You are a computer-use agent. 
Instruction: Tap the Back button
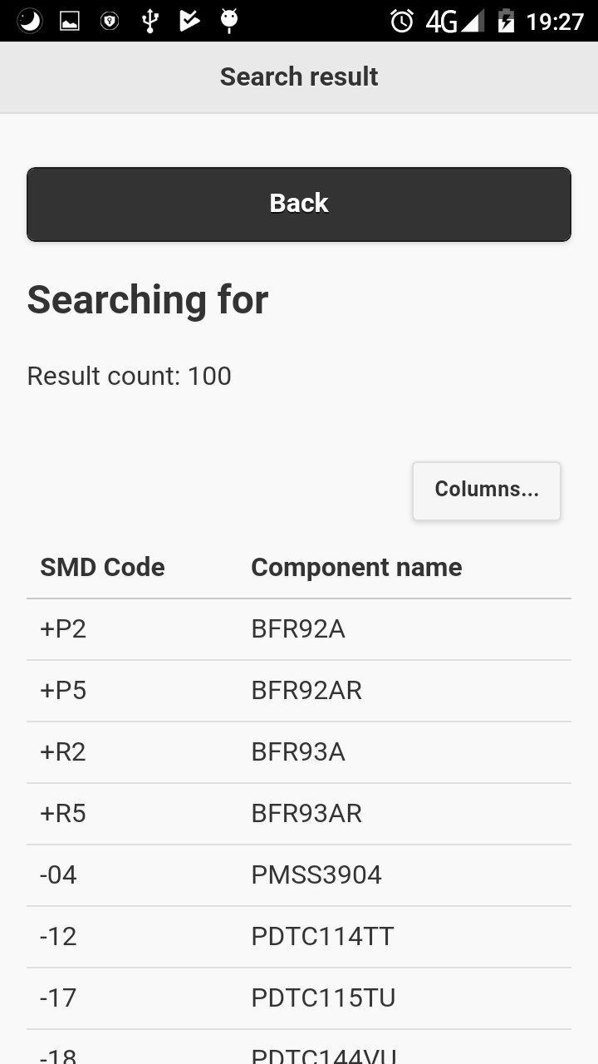[x=299, y=204]
